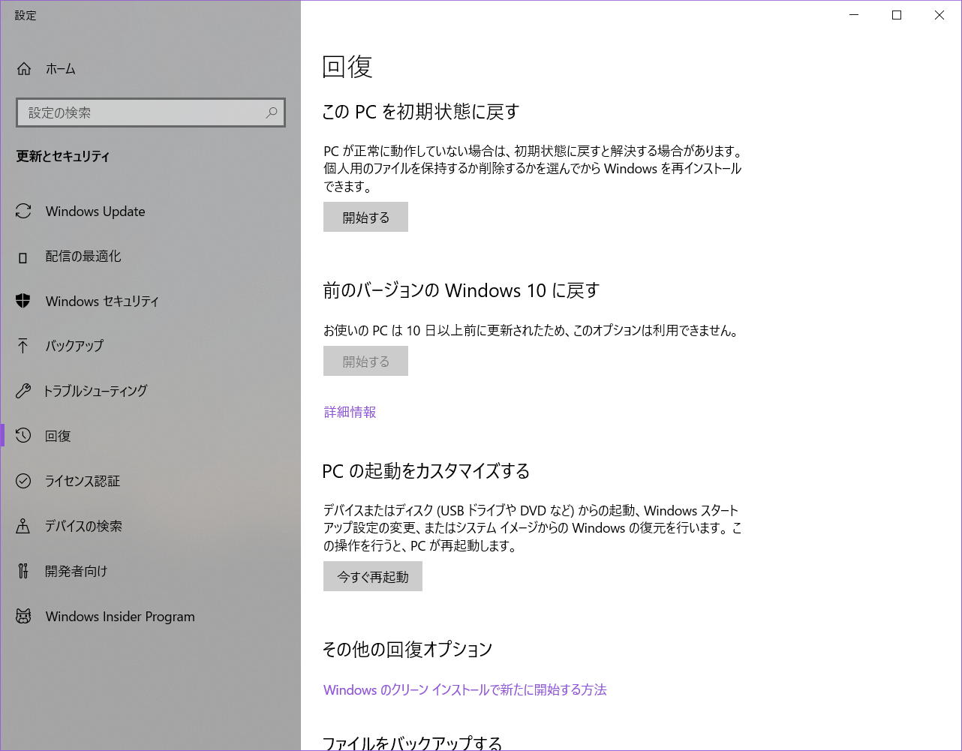Maximize the 設定 window
Viewport: 962px width, 751px height.
coord(897,15)
